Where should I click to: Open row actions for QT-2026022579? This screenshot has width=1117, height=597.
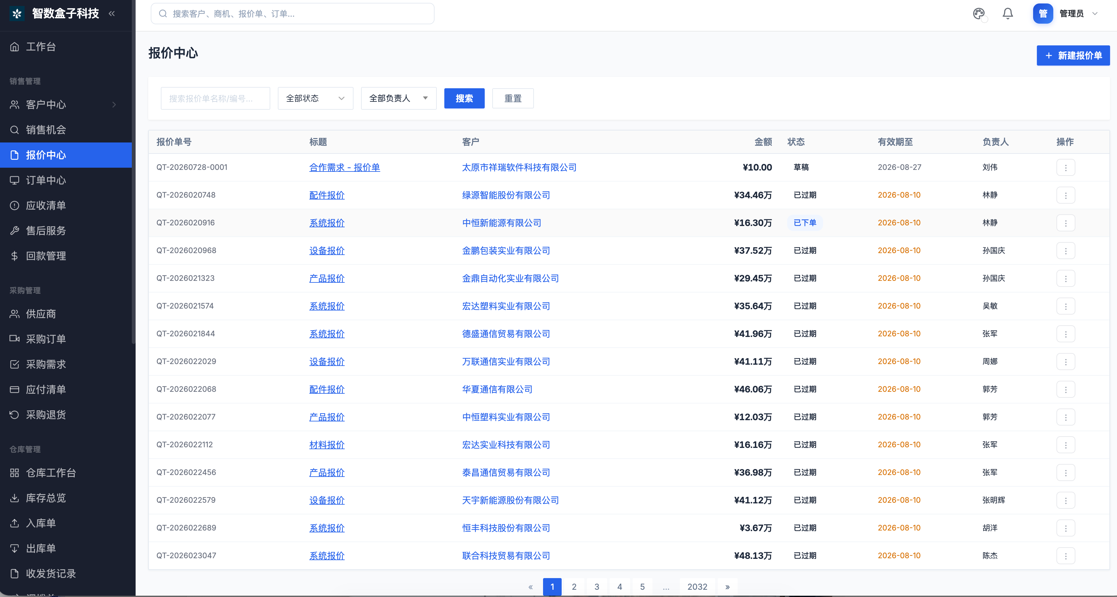[1065, 500]
